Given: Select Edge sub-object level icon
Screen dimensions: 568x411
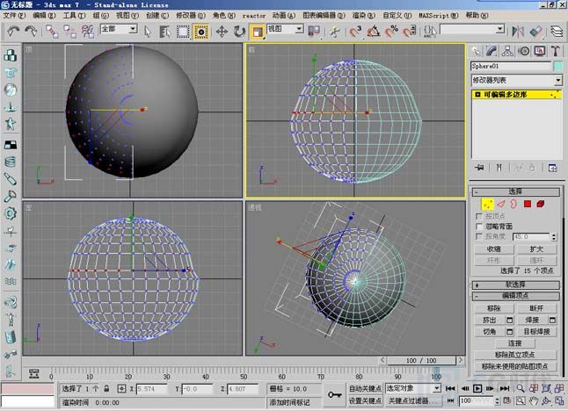Looking at the screenshot, I should pos(501,205).
